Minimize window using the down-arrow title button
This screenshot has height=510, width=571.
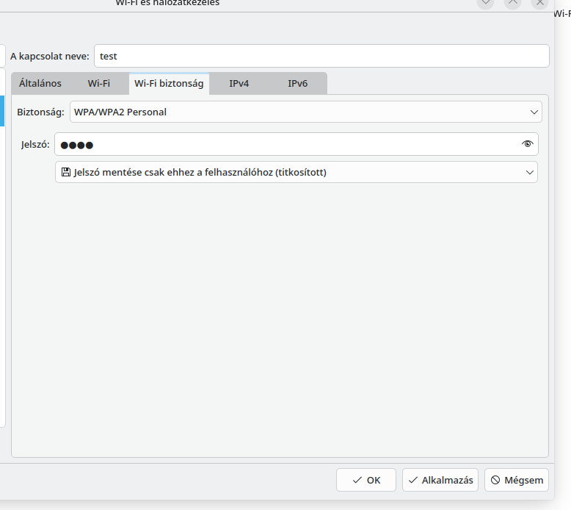tap(485, 3)
